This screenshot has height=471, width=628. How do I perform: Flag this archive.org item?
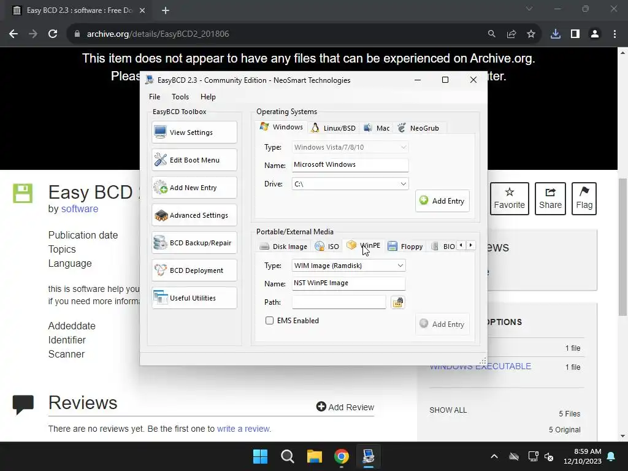[584, 199]
